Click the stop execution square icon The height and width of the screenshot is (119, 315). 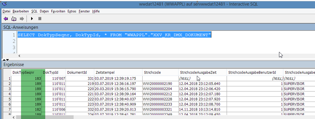(x=40, y=19)
